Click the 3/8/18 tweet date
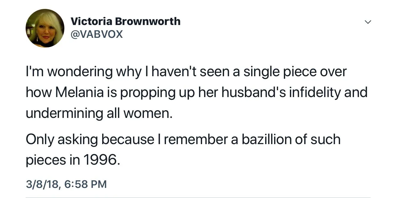 point(42,184)
